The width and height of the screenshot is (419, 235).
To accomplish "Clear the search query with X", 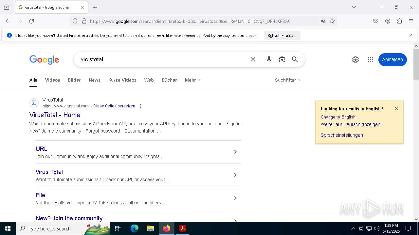I will [253, 59].
